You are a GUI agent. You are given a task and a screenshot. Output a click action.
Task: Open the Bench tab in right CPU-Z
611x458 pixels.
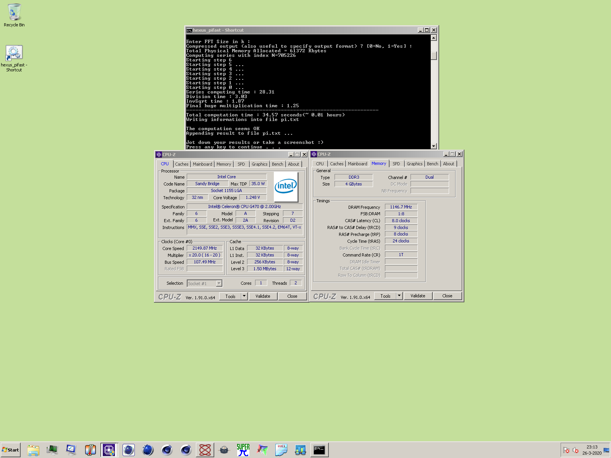(x=433, y=164)
